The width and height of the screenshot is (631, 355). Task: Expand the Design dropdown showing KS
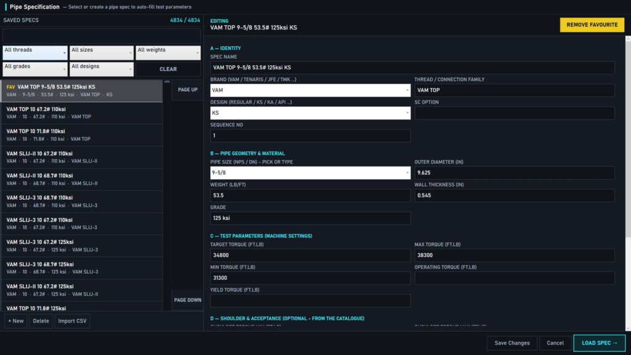[311, 113]
